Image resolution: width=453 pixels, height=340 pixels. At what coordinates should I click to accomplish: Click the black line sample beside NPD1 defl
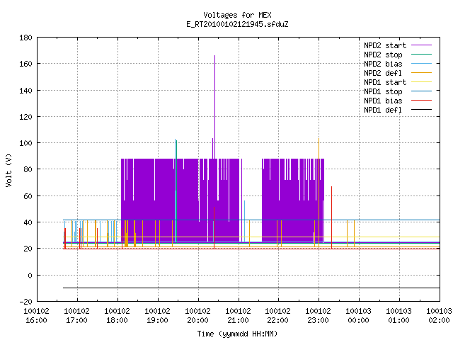coord(421,110)
